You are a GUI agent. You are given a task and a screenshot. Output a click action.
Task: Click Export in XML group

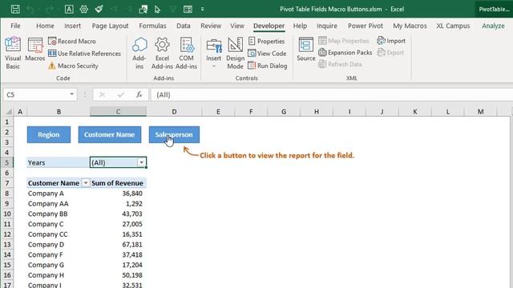390,53
